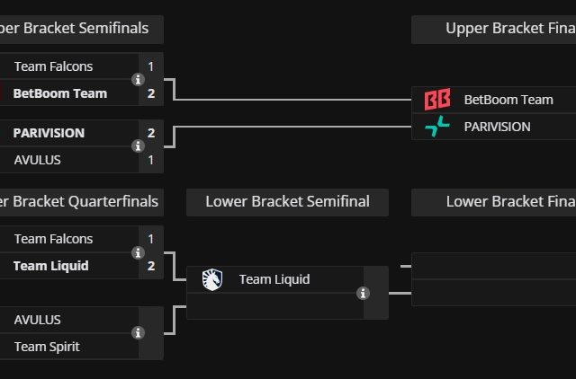Viewport: 576px width, 379px height.
Task: Click the BetBoom Team logo icon
Action: [x=436, y=100]
